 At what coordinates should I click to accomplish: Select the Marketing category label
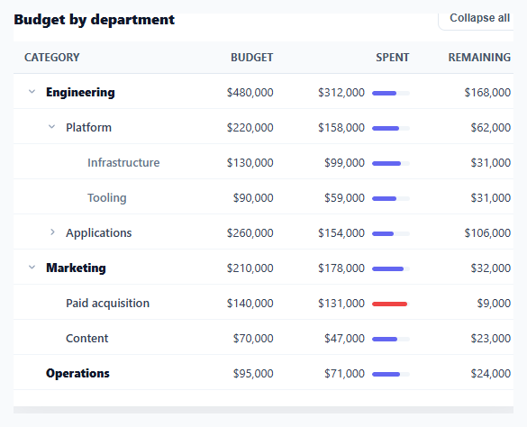coord(76,268)
